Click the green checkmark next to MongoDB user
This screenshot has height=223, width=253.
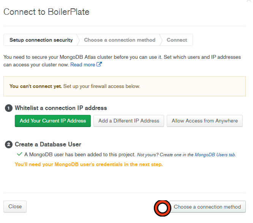click(x=19, y=154)
